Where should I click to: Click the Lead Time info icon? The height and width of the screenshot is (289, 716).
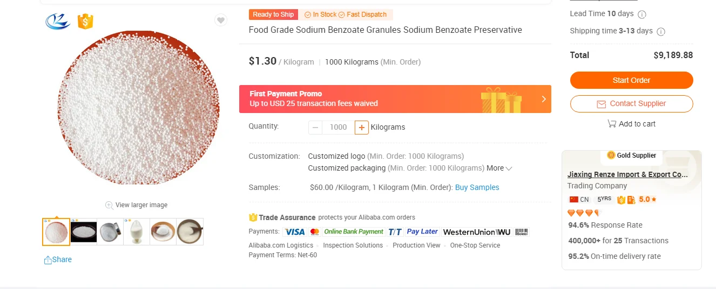point(642,15)
